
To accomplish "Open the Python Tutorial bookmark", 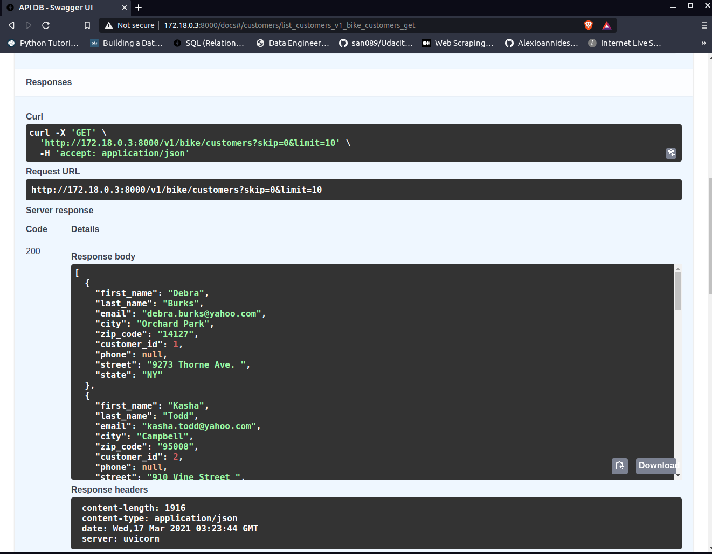I will pyautogui.click(x=43, y=43).
